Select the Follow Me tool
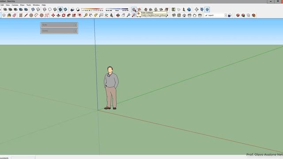This screenshot has width=283, height=159. pyautogui.click(x=69, y=15)
